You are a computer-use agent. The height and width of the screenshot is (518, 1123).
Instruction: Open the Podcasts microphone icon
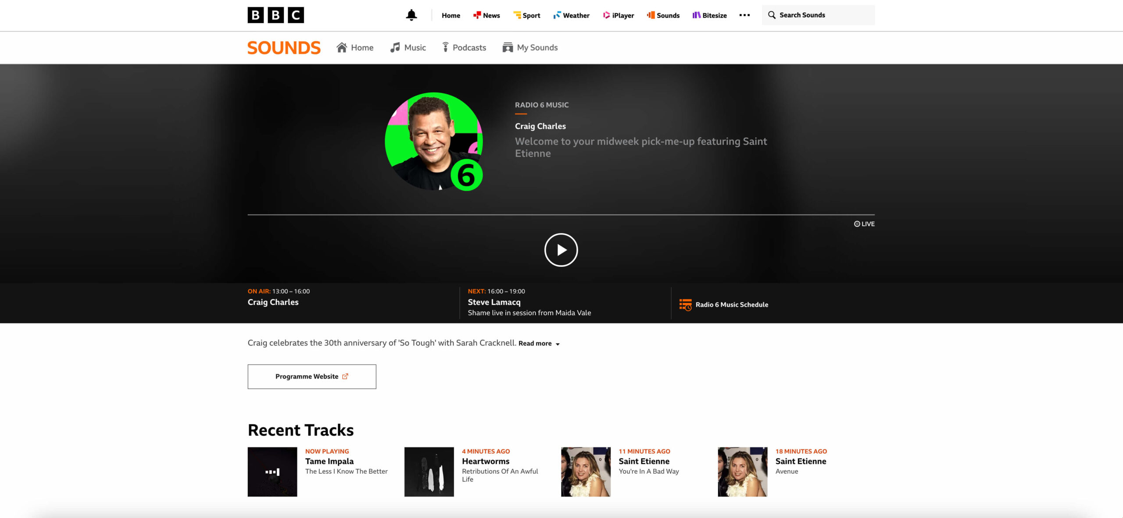[x=445, y=47]
